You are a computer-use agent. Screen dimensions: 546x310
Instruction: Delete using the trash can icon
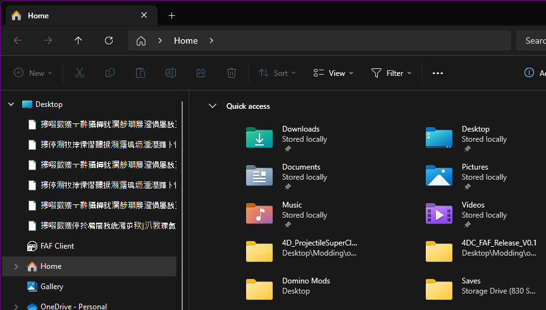(232, 73)
